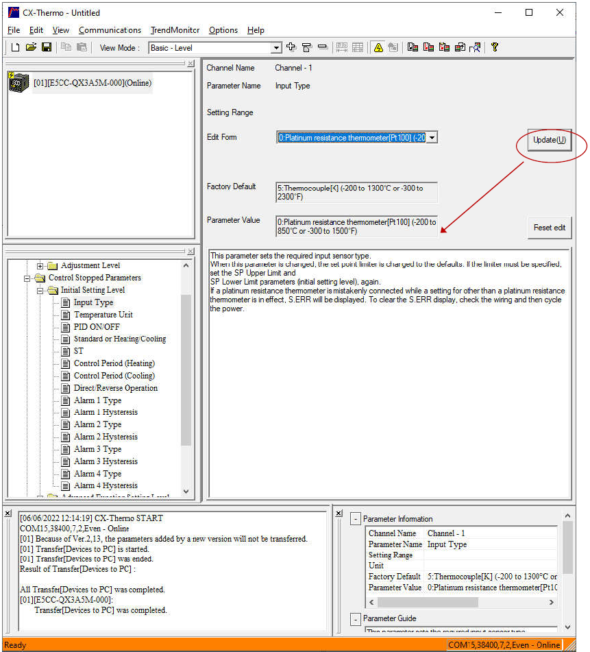Click the Initial Setting Level folder icon
This screenshot has width=590, height=652.
click(x=53, y=290)
